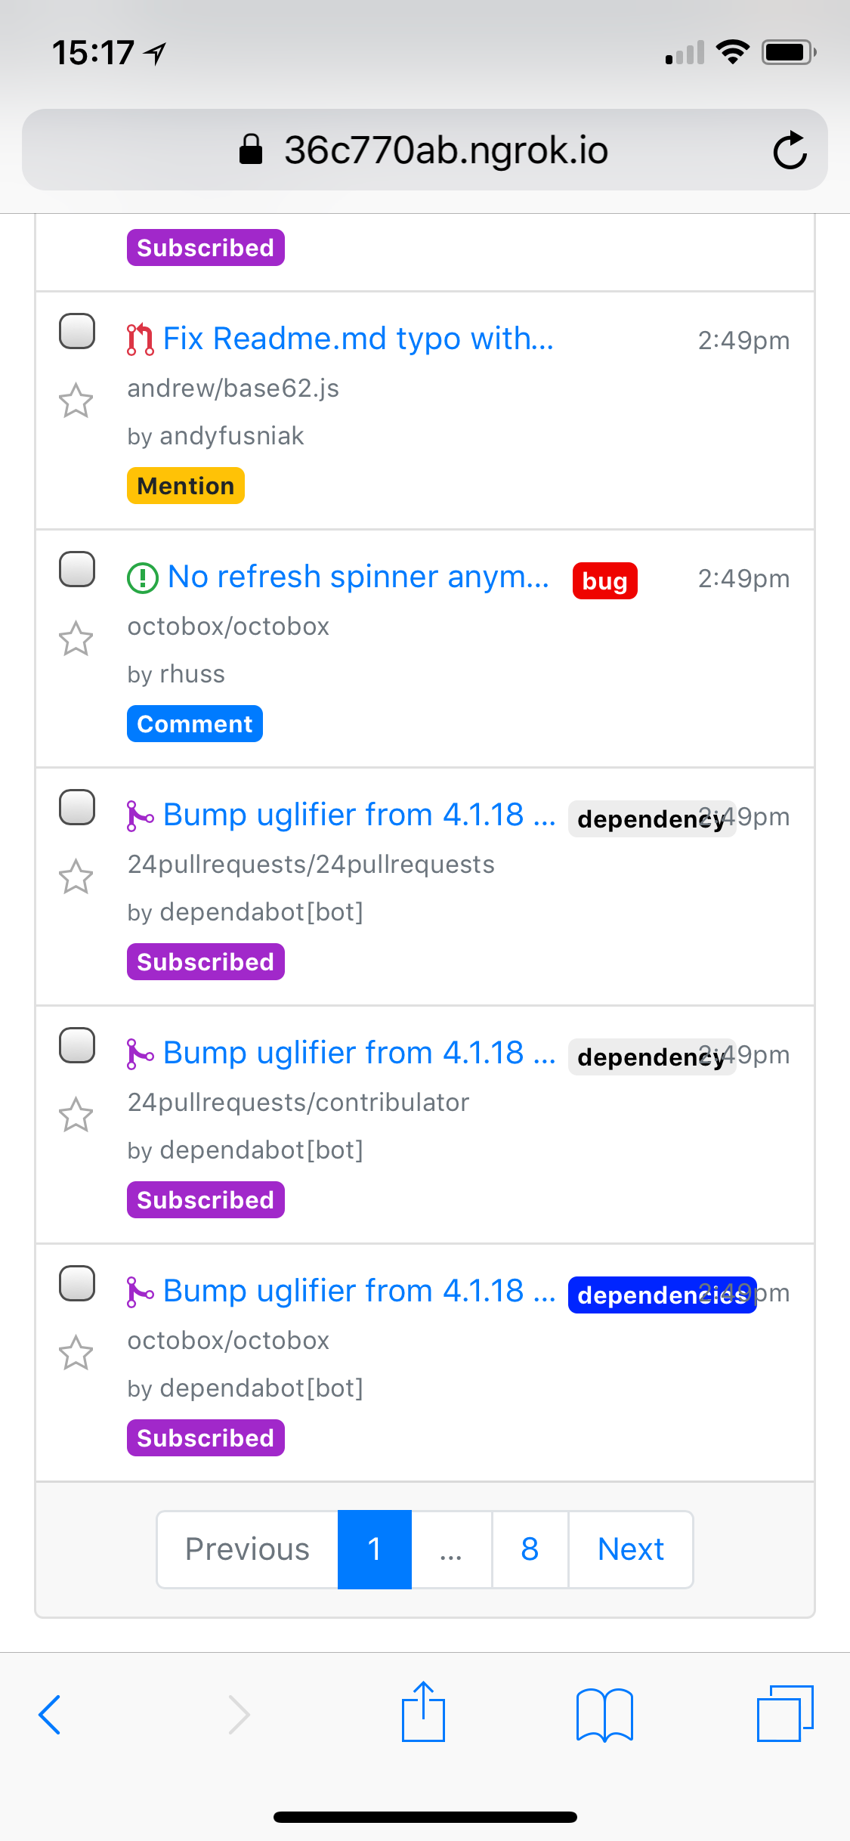Check the checkbox for No refresh spinner notification
Screen dimensions: 850x1841
(x=76, y=568)
